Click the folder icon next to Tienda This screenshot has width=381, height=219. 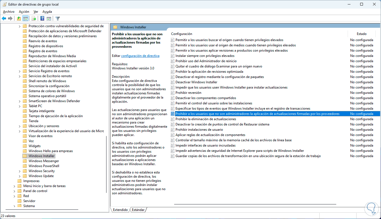(25, 121)
